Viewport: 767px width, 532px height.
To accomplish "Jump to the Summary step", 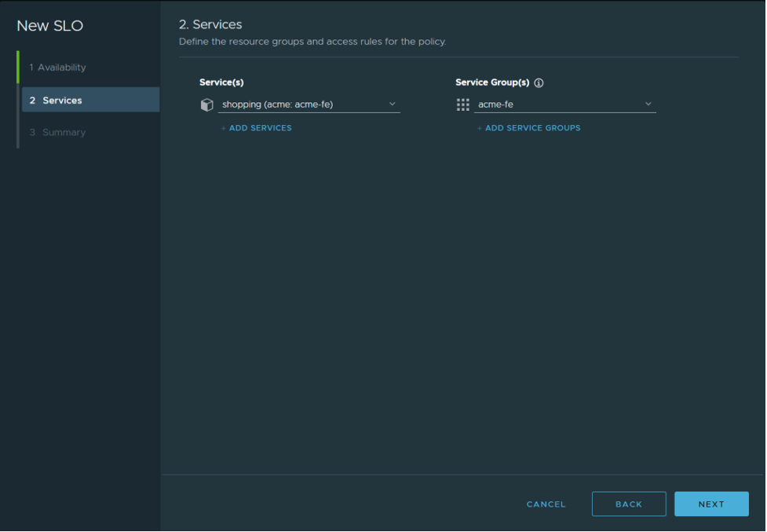I will coord(64,133).
